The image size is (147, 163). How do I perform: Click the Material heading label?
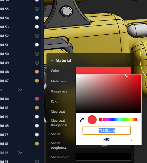pyautogui.click(x=63, y=60)
